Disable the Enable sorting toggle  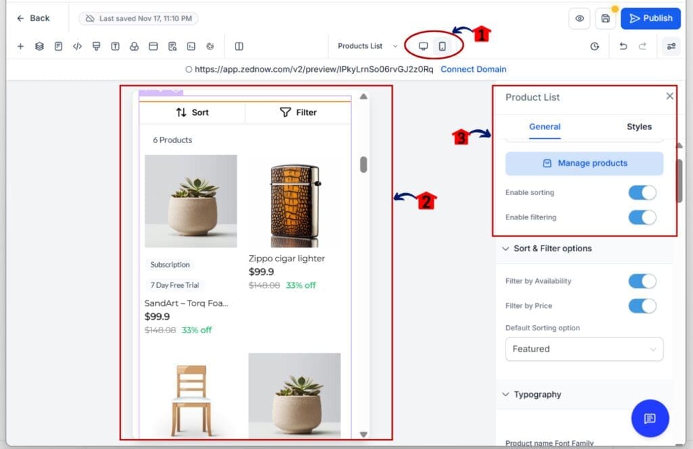[x=642, y=192]
